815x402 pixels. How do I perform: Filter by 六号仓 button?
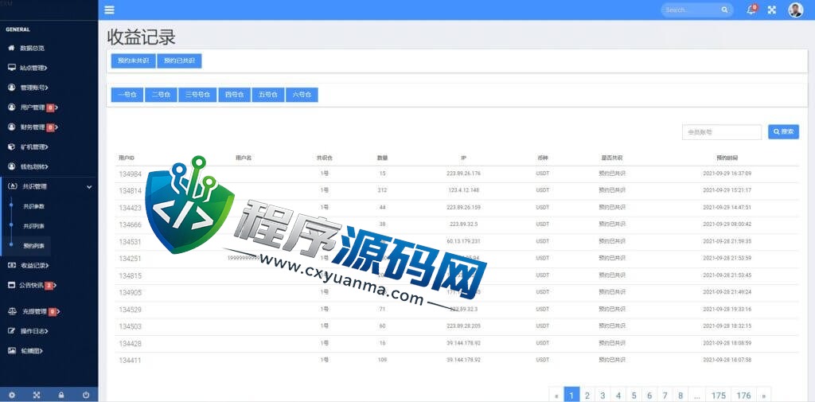[302, 95]
